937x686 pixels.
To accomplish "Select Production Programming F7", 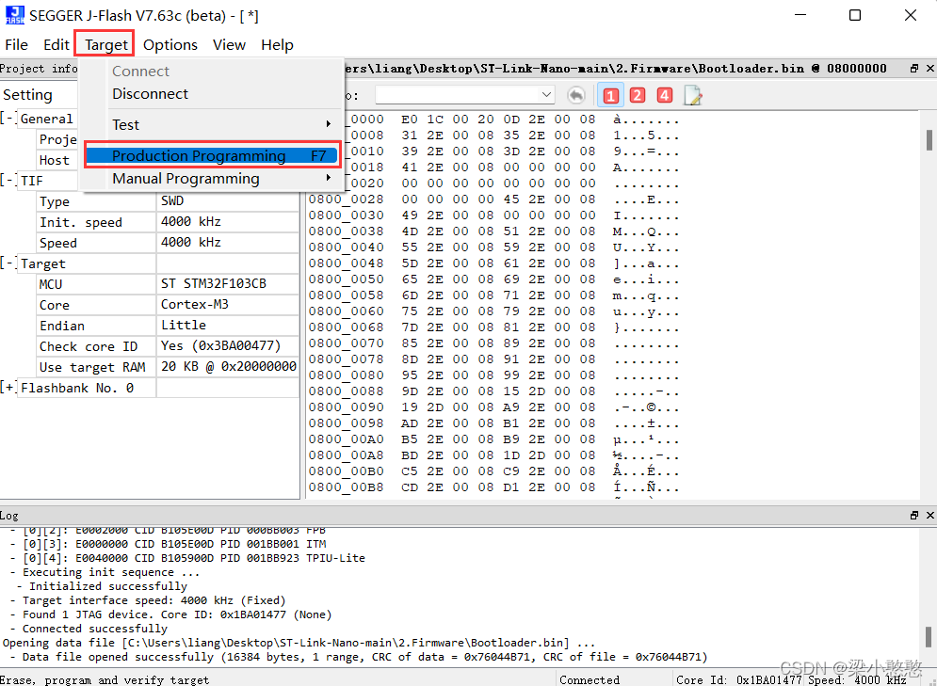I will 212,156.
